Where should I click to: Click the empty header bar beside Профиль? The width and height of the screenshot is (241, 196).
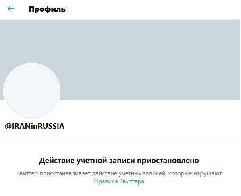pyautogui.click(x=152, y=9)
